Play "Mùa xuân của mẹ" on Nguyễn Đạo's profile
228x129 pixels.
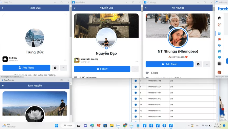77,60
